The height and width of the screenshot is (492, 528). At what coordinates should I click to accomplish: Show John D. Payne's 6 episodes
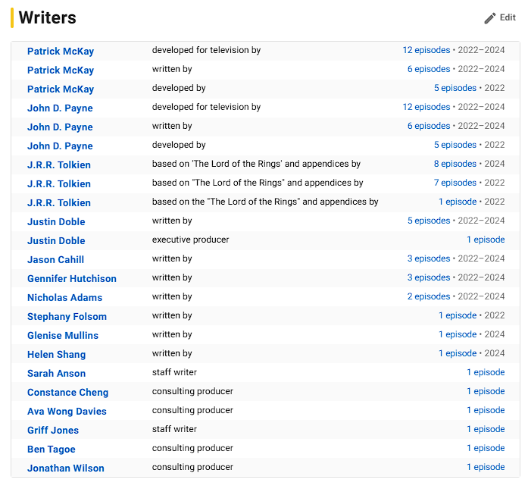pos(429,126)
